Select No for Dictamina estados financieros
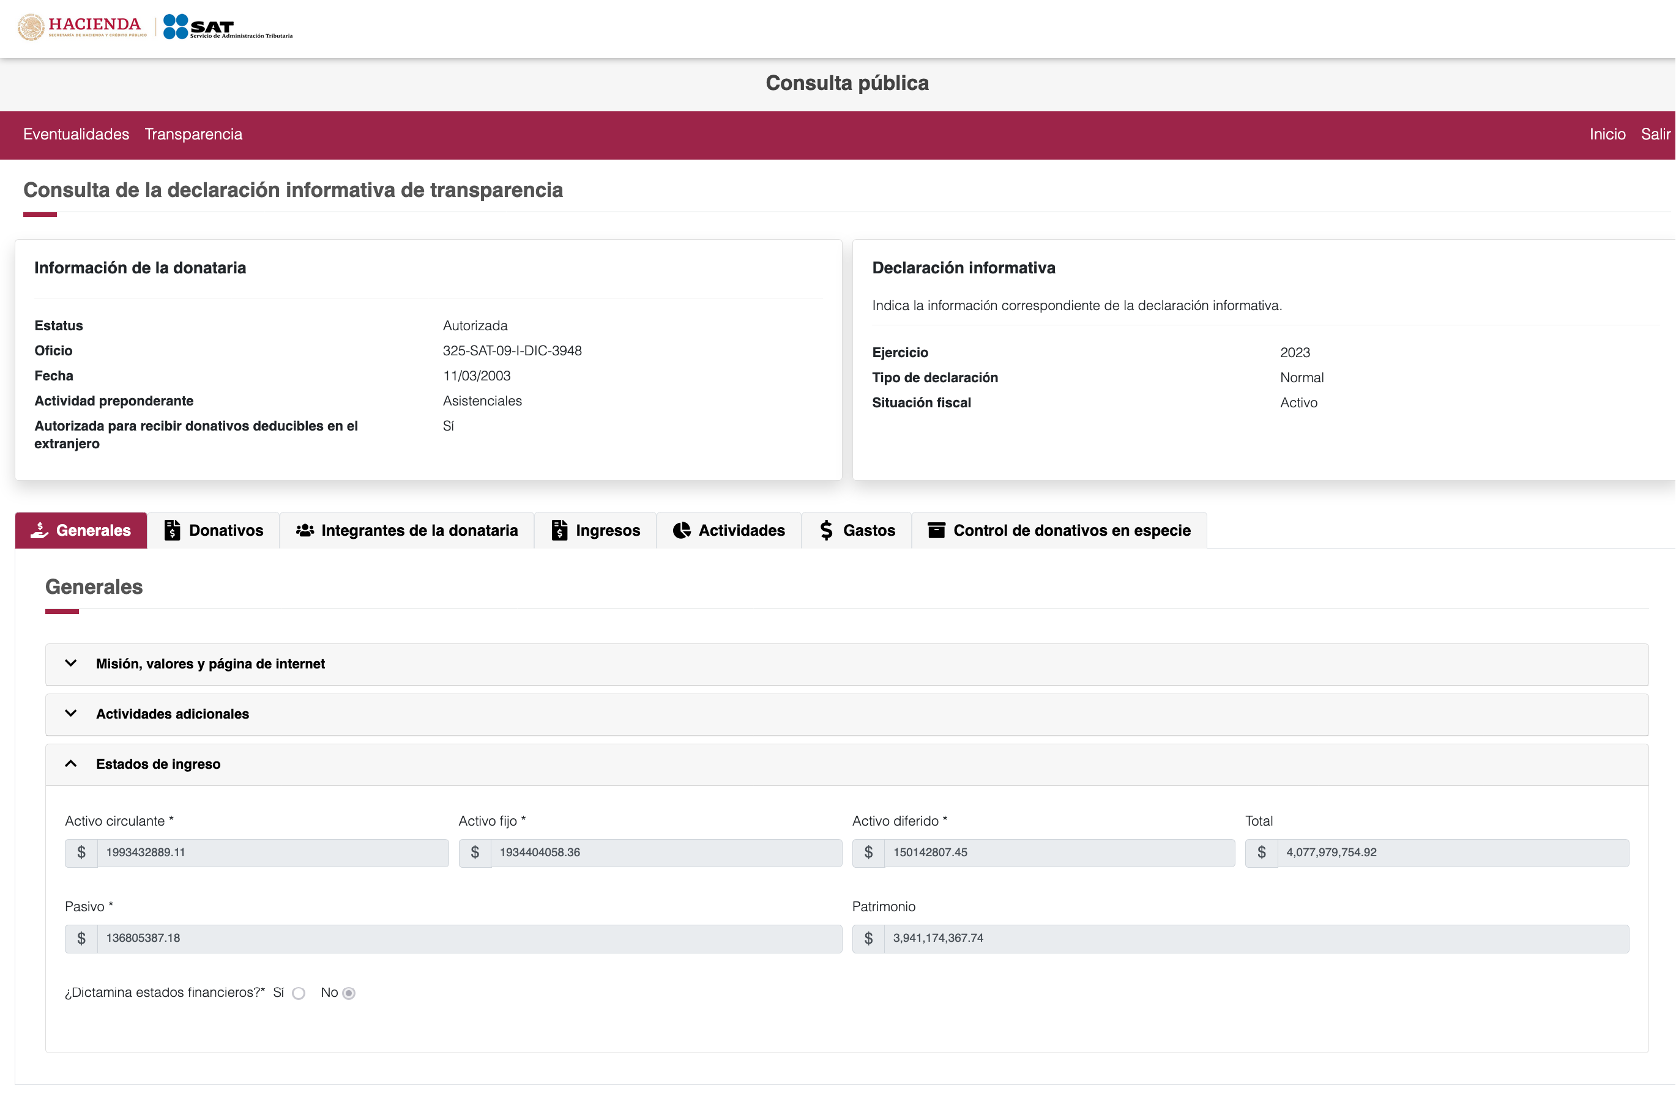Viewport: 1676px width, 1110px height. [348, 993]
